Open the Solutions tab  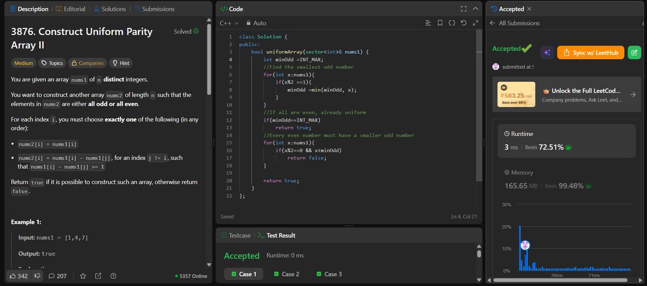click(x=109, y=9)
